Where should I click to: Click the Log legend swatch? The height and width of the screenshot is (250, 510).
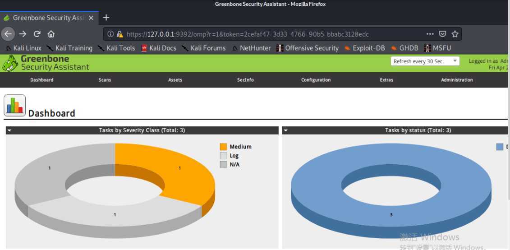click(224, 156)
